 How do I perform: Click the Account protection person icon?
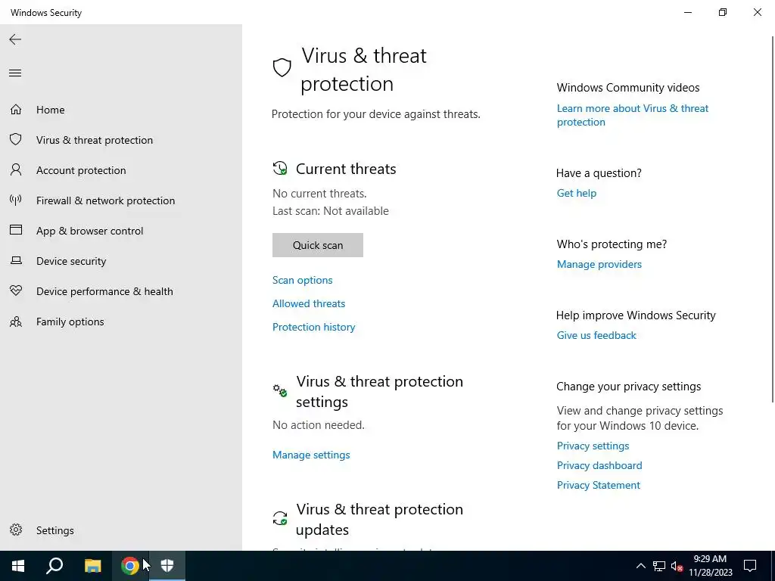(16, 170)
